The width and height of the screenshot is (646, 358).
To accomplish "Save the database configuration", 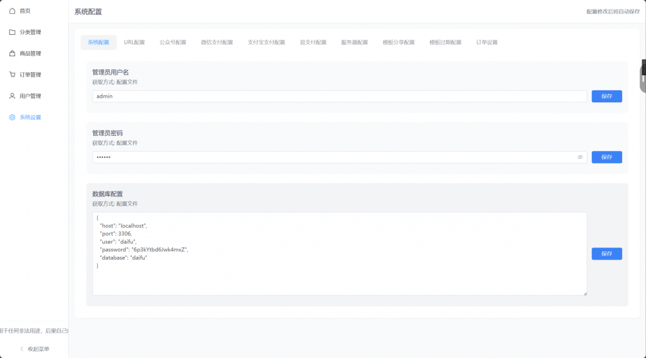I will point(606,254).
